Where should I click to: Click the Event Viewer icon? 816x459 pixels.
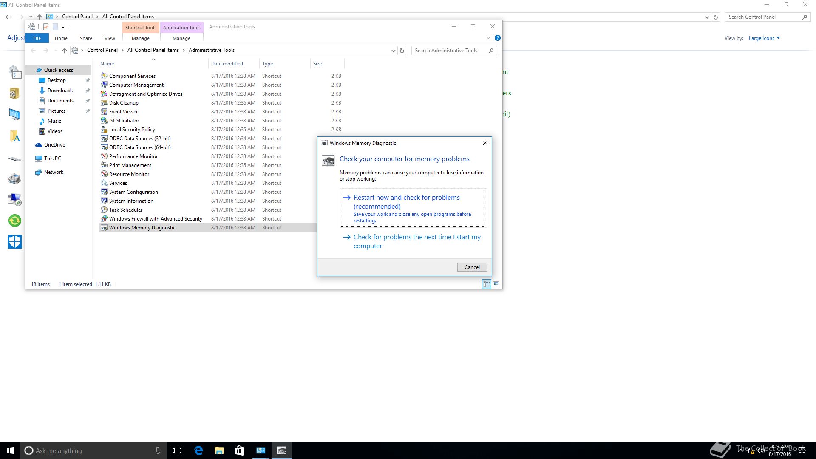[x=104, y=111]
